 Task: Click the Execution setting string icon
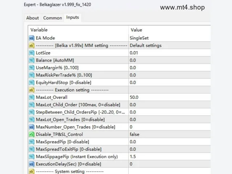pyautogui.click(x=32, y=90)
